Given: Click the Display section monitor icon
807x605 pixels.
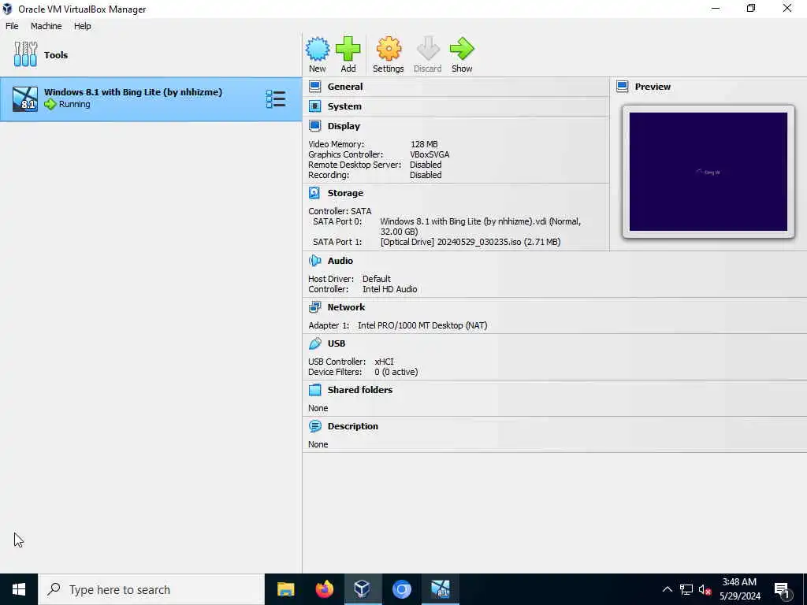Looking at the screenshot, I should tap(315, 125).
